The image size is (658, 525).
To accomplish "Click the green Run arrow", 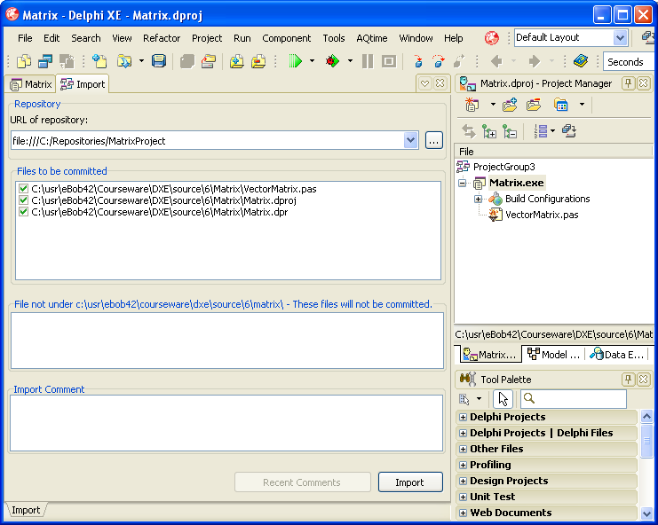I will pyautogui.click(x=295, y=61).
